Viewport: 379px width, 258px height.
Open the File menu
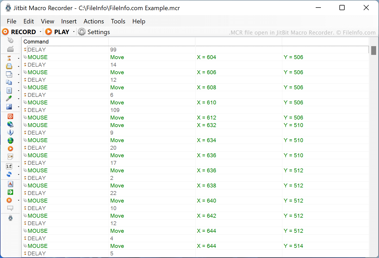pyautogui.click(x=12, y=21)
